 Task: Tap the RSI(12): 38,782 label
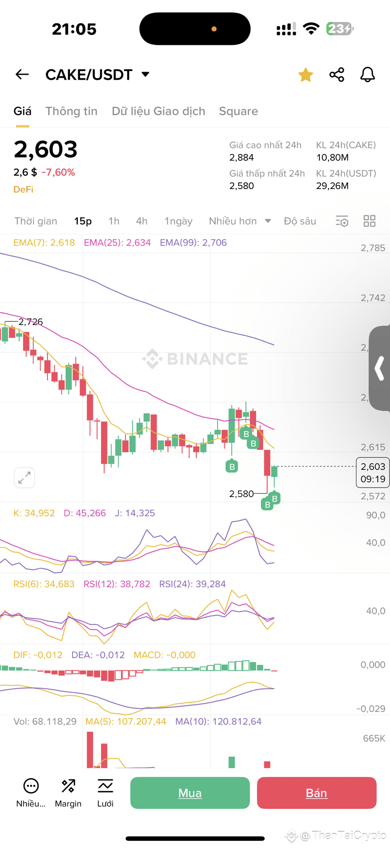click(117, 584)
